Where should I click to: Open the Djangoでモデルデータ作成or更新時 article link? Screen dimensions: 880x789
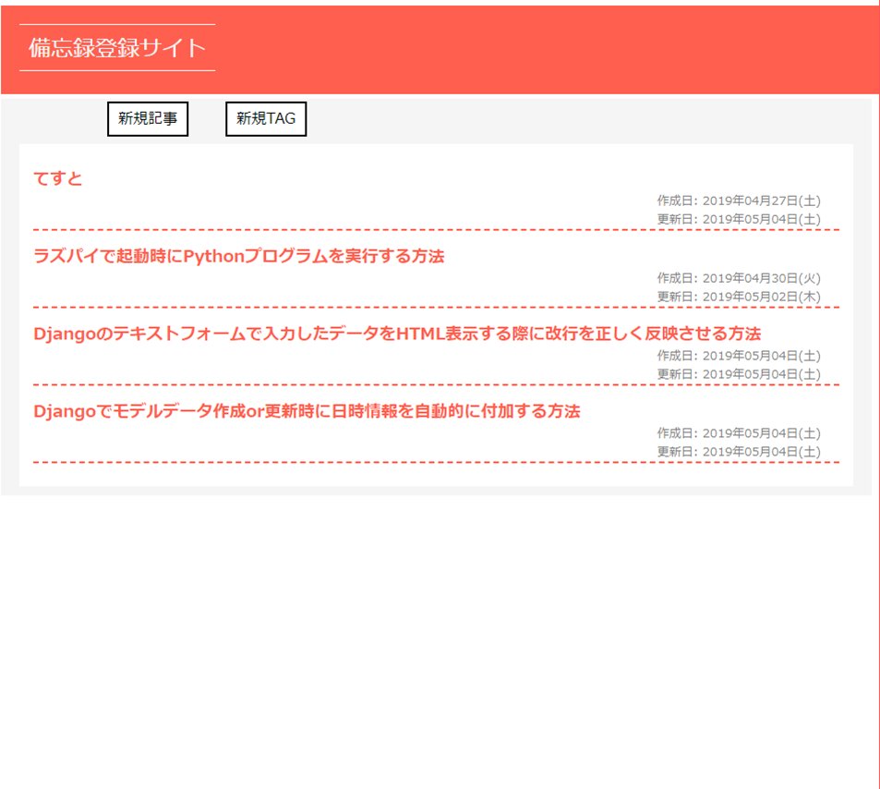(307, 411)
